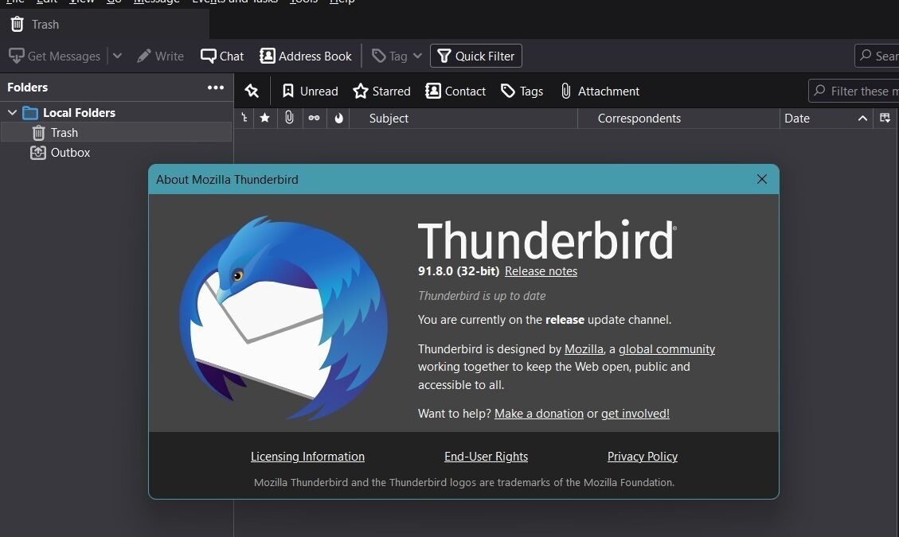The width and height of the screenshot is (899, 537).
Task: Open the Folders pane options menu
Action: point(216,88)
